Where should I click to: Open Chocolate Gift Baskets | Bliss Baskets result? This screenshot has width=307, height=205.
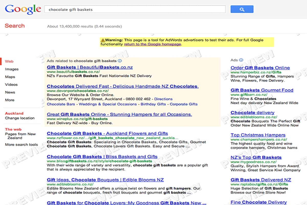(102, 157)
